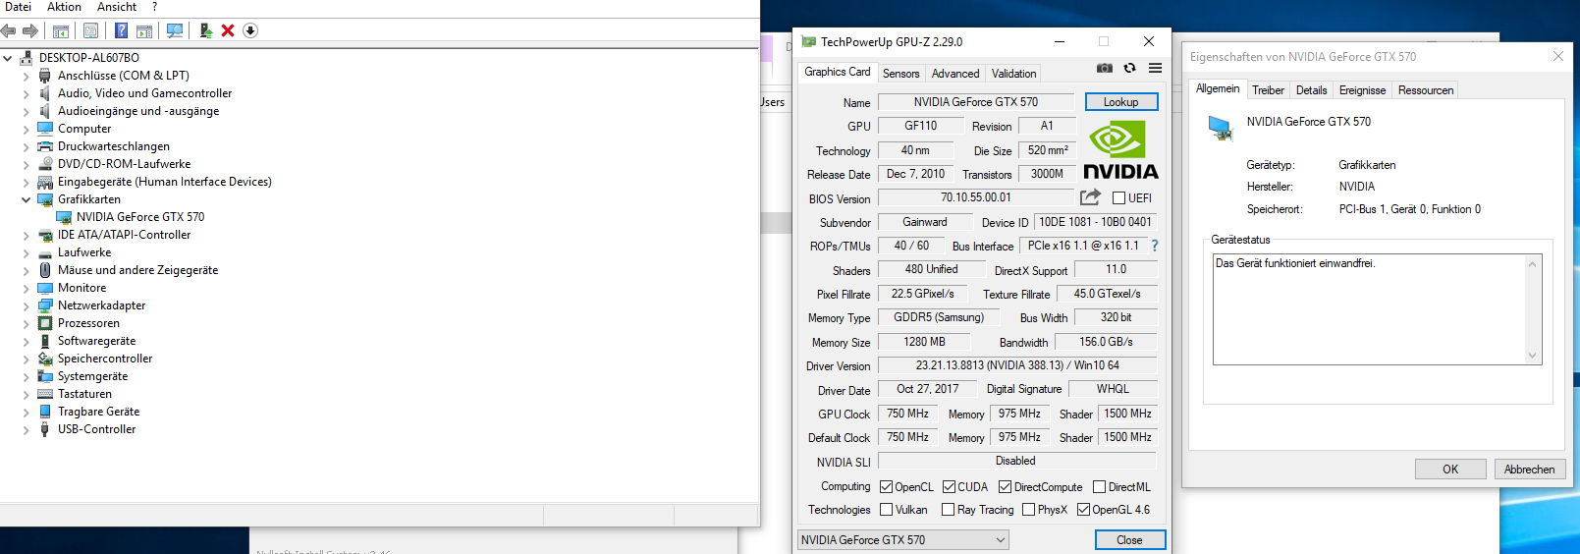Toggle the action pane toolbar icon

(144, 30)
